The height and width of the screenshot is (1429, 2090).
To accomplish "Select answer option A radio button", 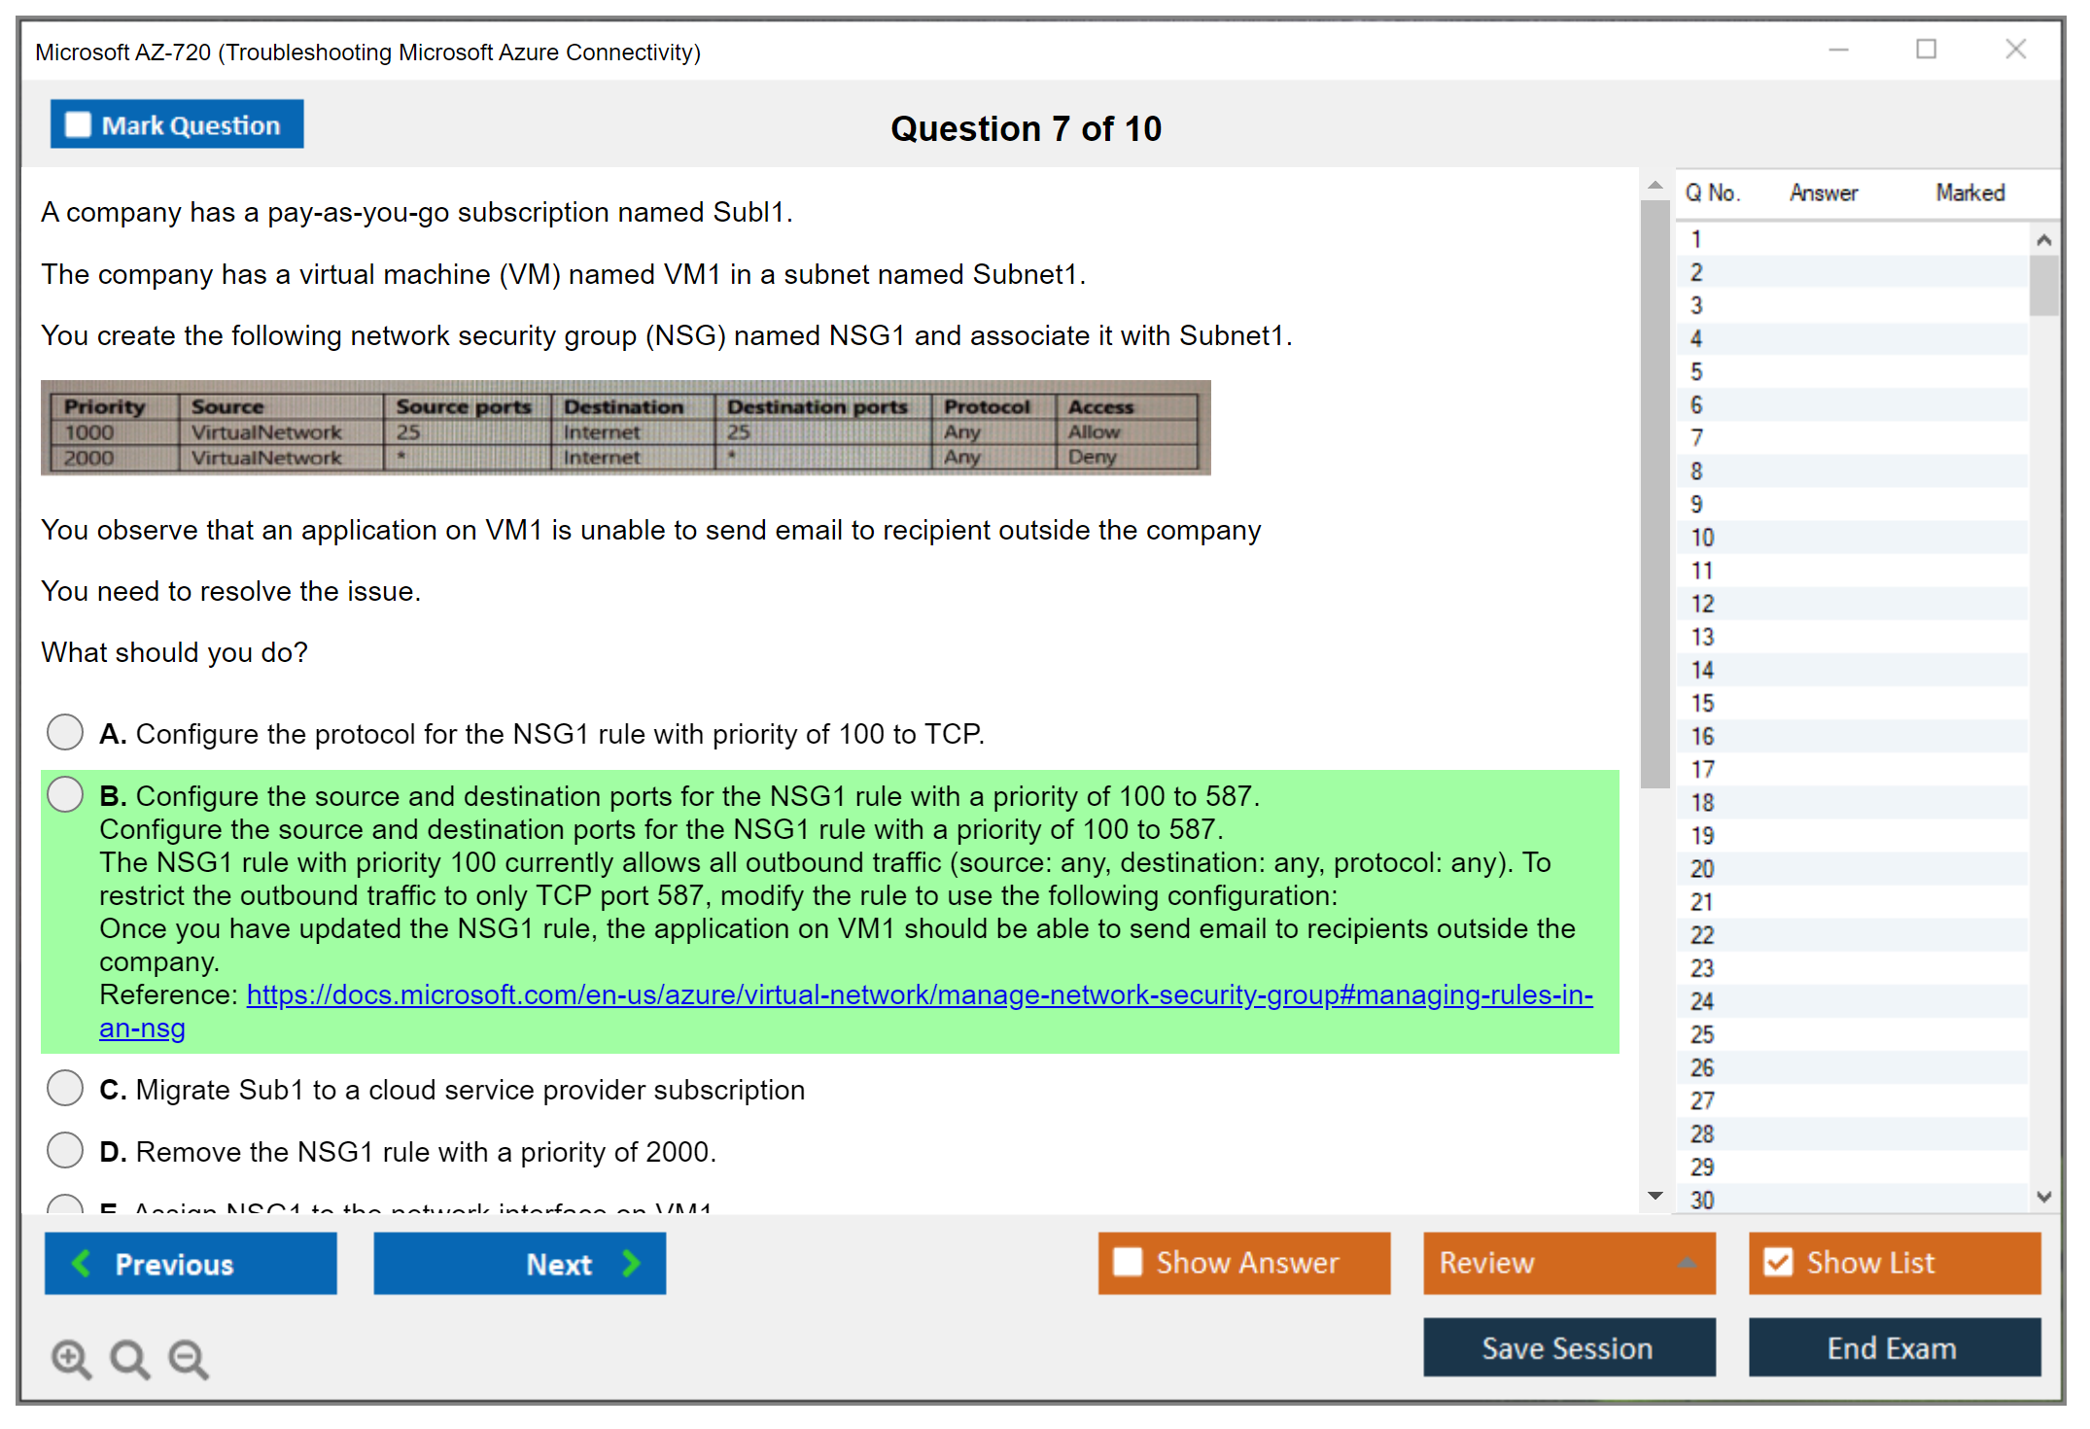I will coord(65,732).
